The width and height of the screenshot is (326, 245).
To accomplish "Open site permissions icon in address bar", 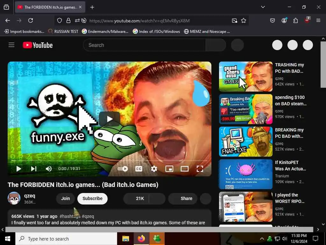I will pos(77,20).
